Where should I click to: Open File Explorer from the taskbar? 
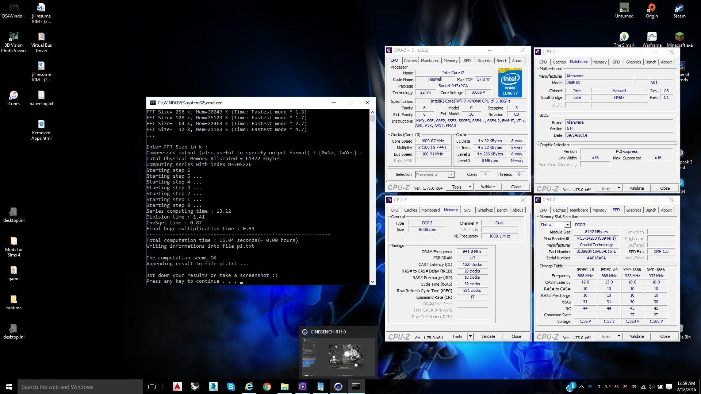click(285, 387)
